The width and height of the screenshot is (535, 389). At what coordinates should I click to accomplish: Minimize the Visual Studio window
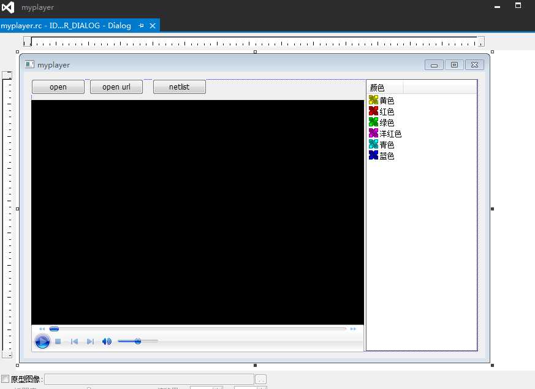point(497,7)
